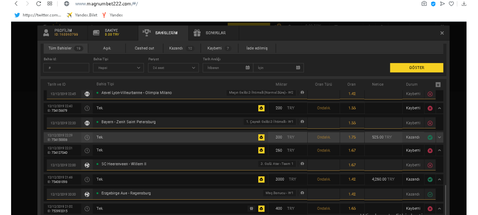Open the Bahis Tipi Hepsi dropdown
478x215 pixels.
pyautogui.click(x=118, y=68)
